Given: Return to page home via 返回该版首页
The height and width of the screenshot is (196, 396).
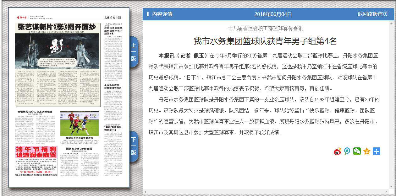Looking at the screenshot, I should (372, 14).
